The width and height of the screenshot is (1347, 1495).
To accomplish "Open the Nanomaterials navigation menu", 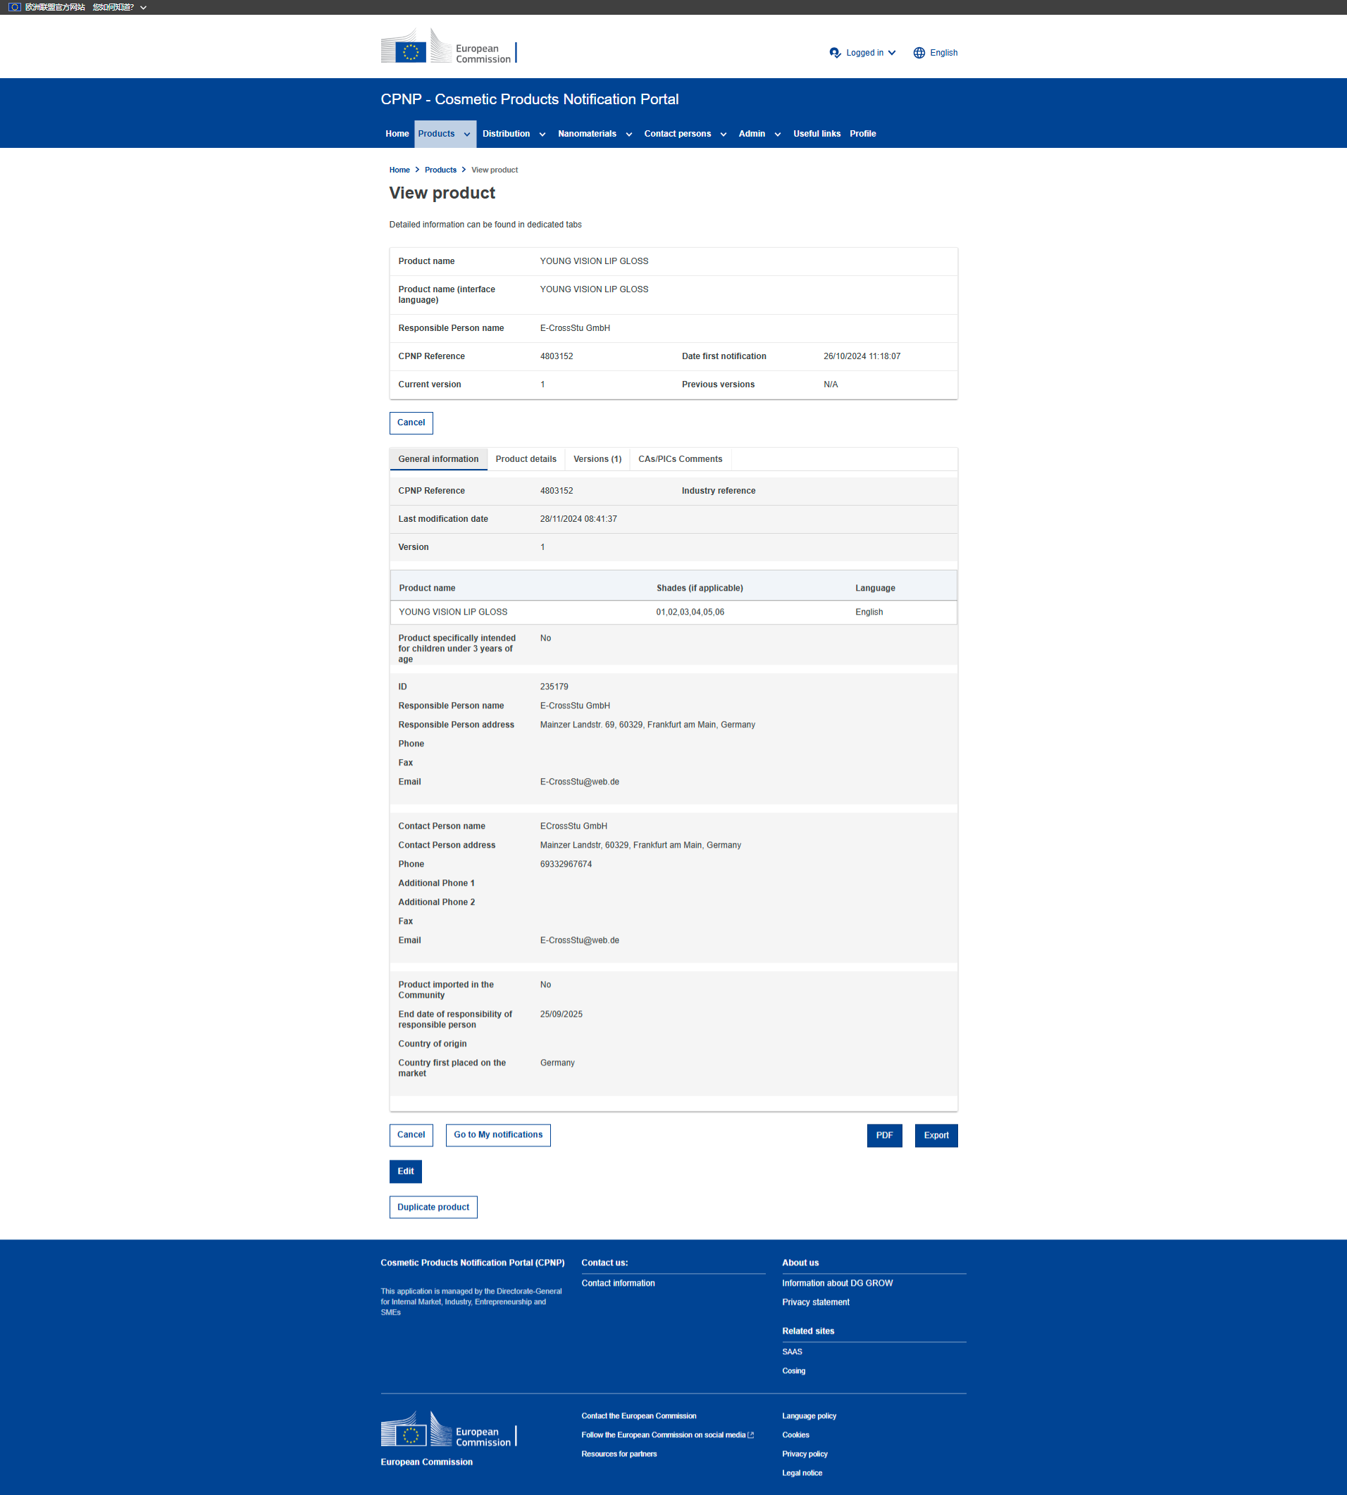I will [587, 134].
